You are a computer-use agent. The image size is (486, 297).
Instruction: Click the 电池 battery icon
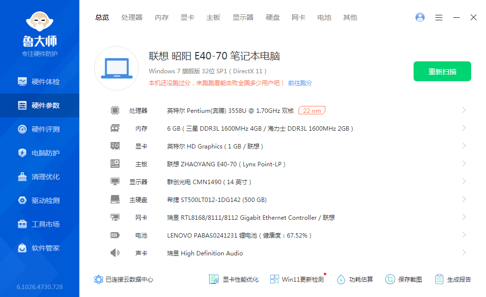pyautogui.click(x=115, y=235)
